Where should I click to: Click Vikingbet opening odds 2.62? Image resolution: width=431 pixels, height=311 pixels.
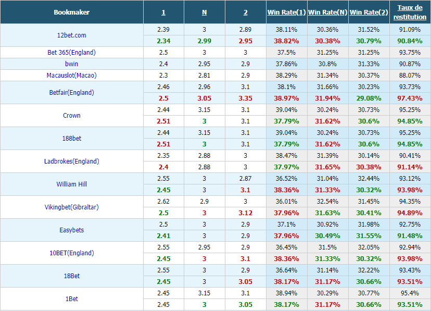pos(163,201)
